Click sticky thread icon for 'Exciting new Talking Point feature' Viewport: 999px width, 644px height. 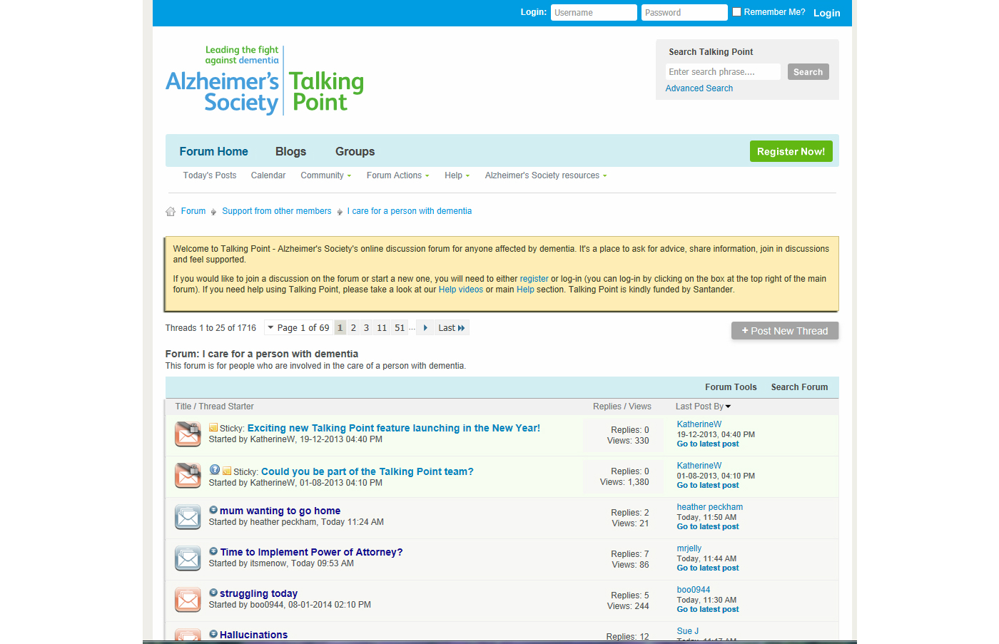point(188,434)
